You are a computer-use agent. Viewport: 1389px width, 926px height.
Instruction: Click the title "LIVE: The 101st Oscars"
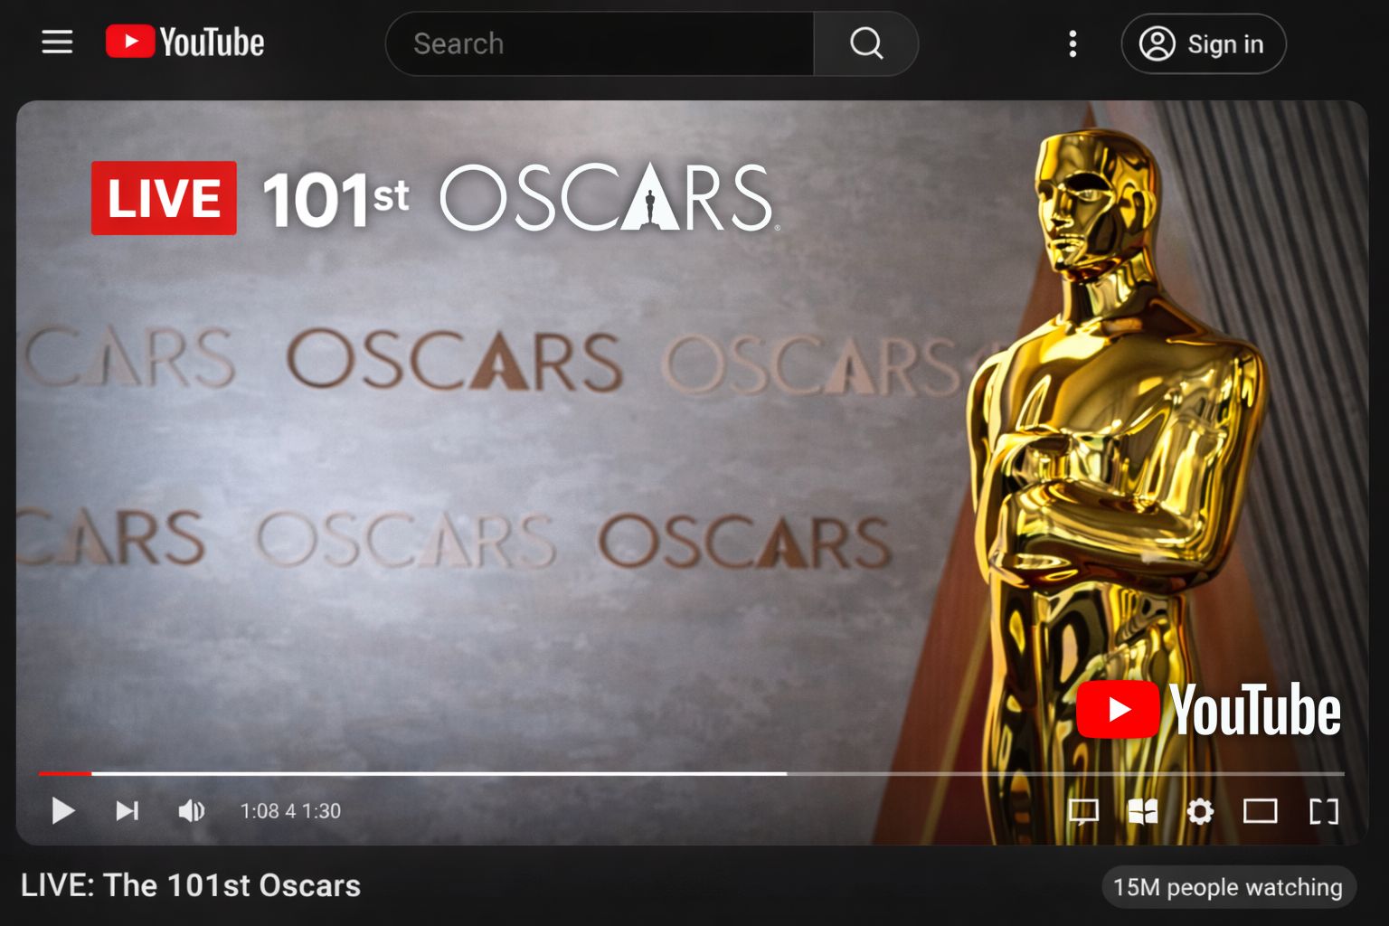click(x=191, y=885)
